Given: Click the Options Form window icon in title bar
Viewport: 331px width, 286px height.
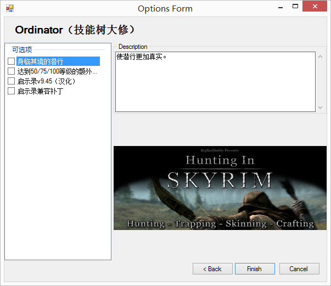Looking at the screenshot, I should pyautogui.click(x=9, y=8).
